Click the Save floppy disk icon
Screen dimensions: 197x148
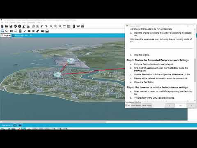[x=11, y=26]
